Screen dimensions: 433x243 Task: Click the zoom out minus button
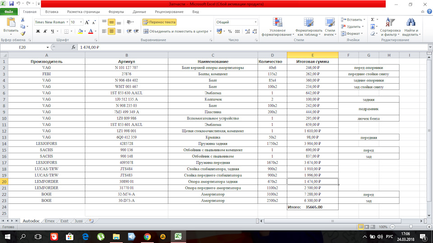392,227
